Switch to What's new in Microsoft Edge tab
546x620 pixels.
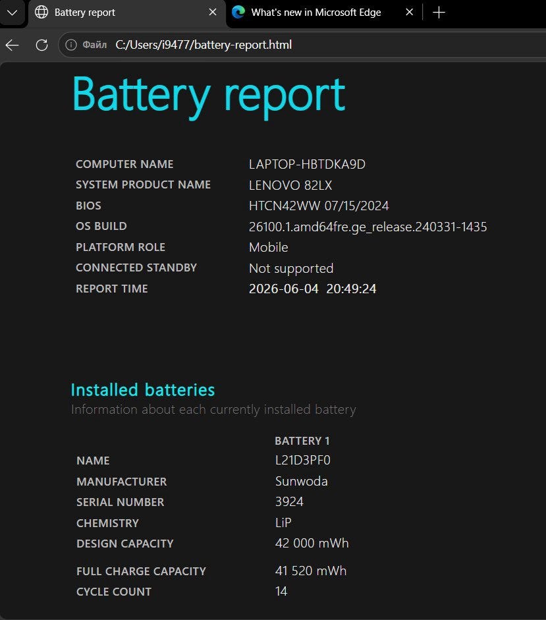[316, 13]
